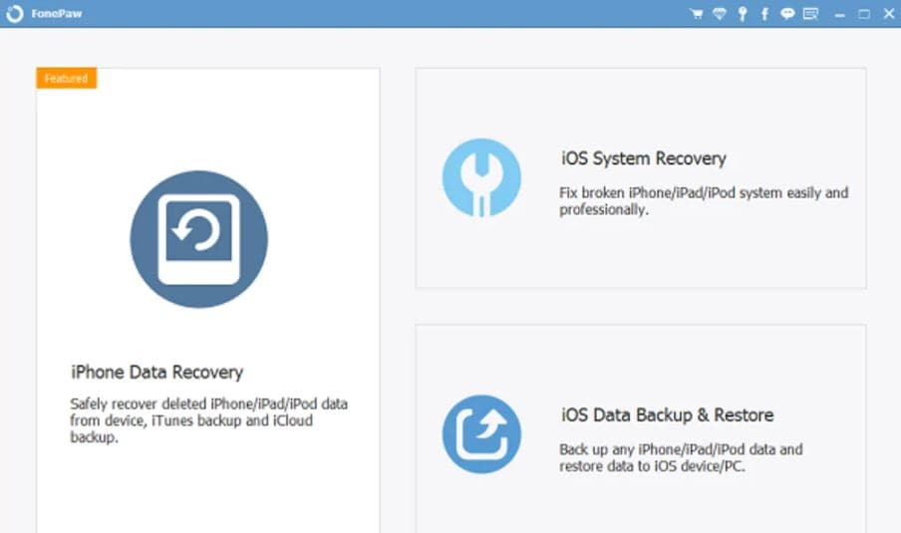Click the 'Back up any iPhone/iPad/iPod data' description
The image size is (901, 533).
click(x=681, y=457)
